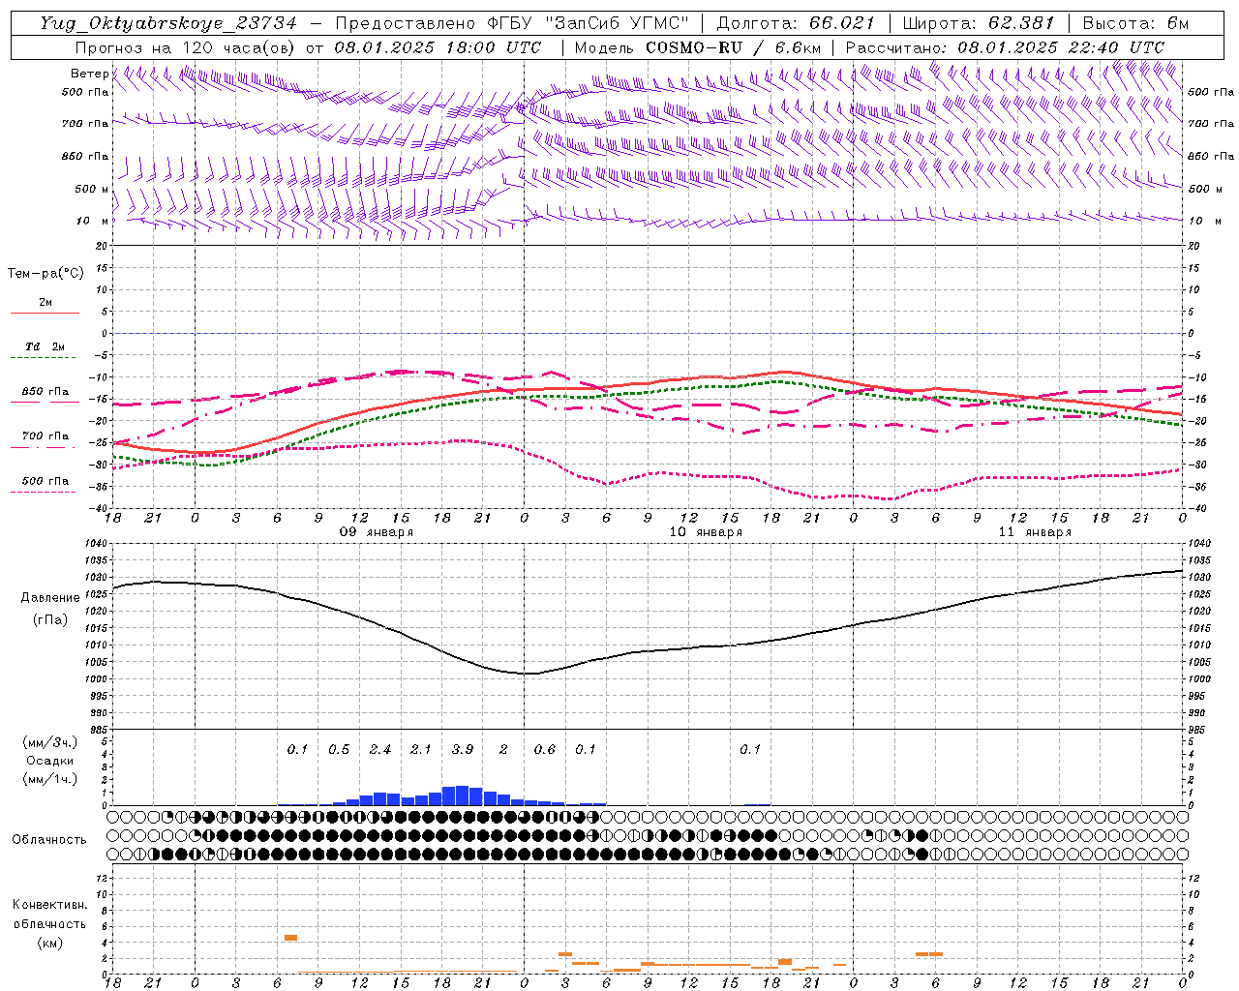The width and height of the screenshot is (1239, 991).
Task: Click the 2.1 precipitation total value
Action: click(x=421, y=749)
